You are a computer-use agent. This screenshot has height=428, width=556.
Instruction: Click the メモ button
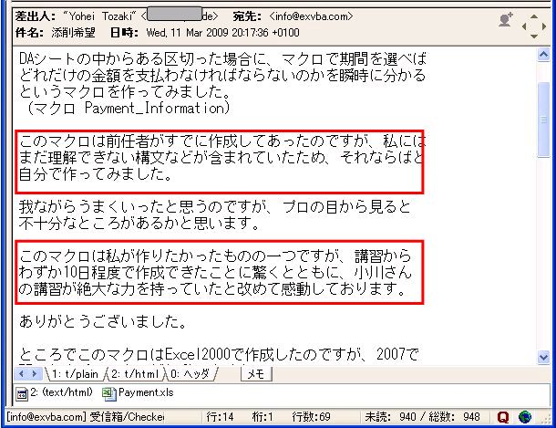(256, 374)
